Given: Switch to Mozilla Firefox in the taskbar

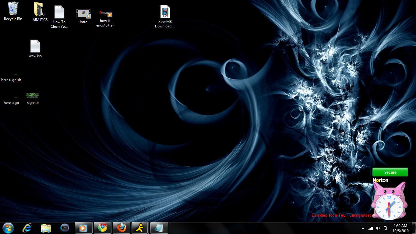Looking at the screenshot, I should (x=122, y=228).
